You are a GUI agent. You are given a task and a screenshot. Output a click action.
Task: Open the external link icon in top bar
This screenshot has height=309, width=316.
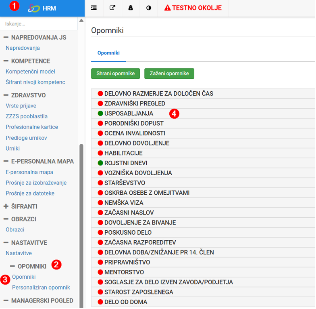tap(112, 8)
